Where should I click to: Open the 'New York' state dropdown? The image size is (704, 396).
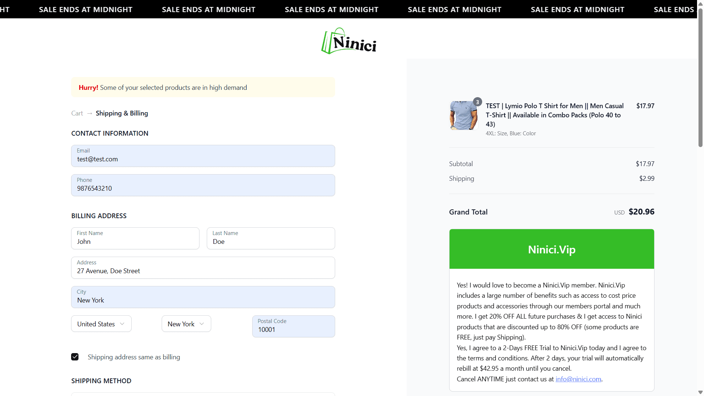(186, 323)
